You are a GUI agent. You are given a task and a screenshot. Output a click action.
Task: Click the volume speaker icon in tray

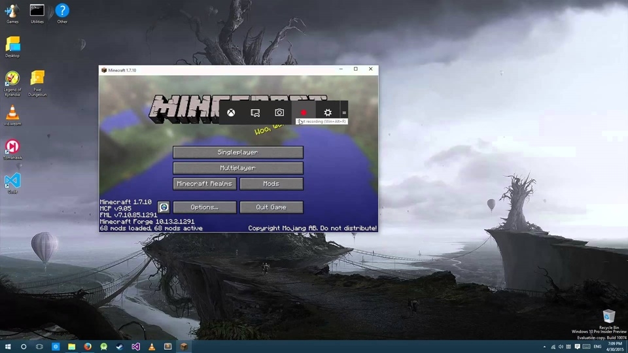pos(561,347)
